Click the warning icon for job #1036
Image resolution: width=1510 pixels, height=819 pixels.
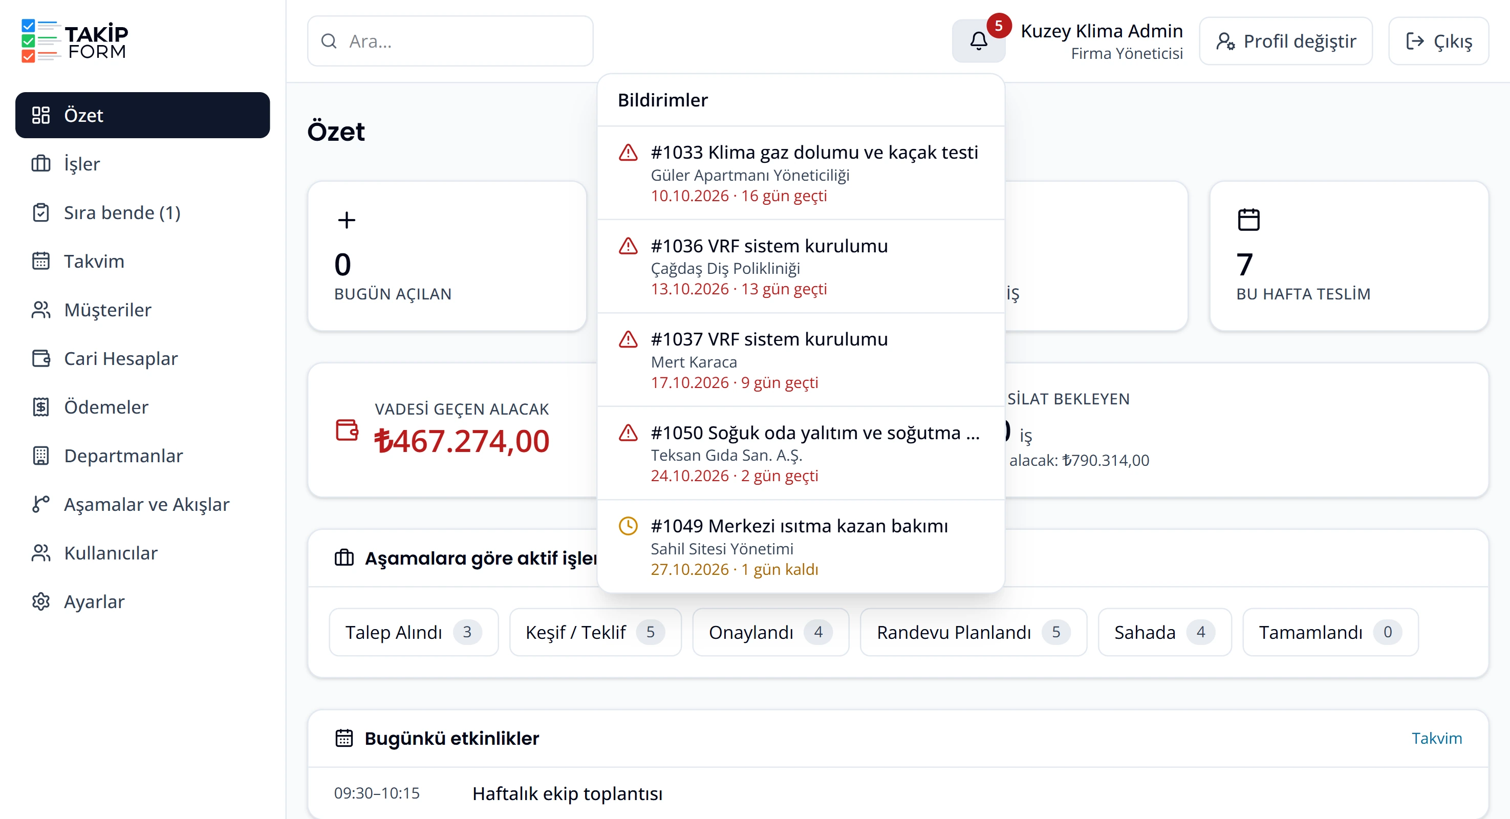[628, 246]
